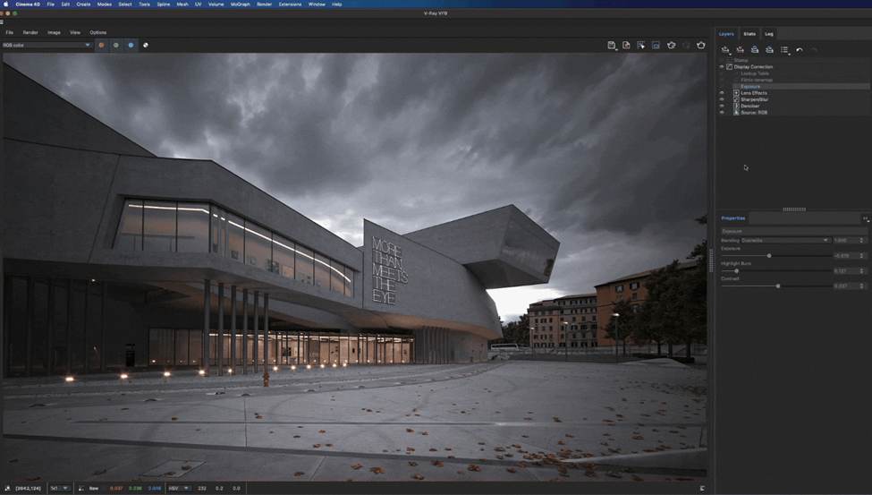This screenshot has width=872, height=495.
Task: Enable visibility of the Stamp layer
Action: pyautogui.click(x=722, y=60)
